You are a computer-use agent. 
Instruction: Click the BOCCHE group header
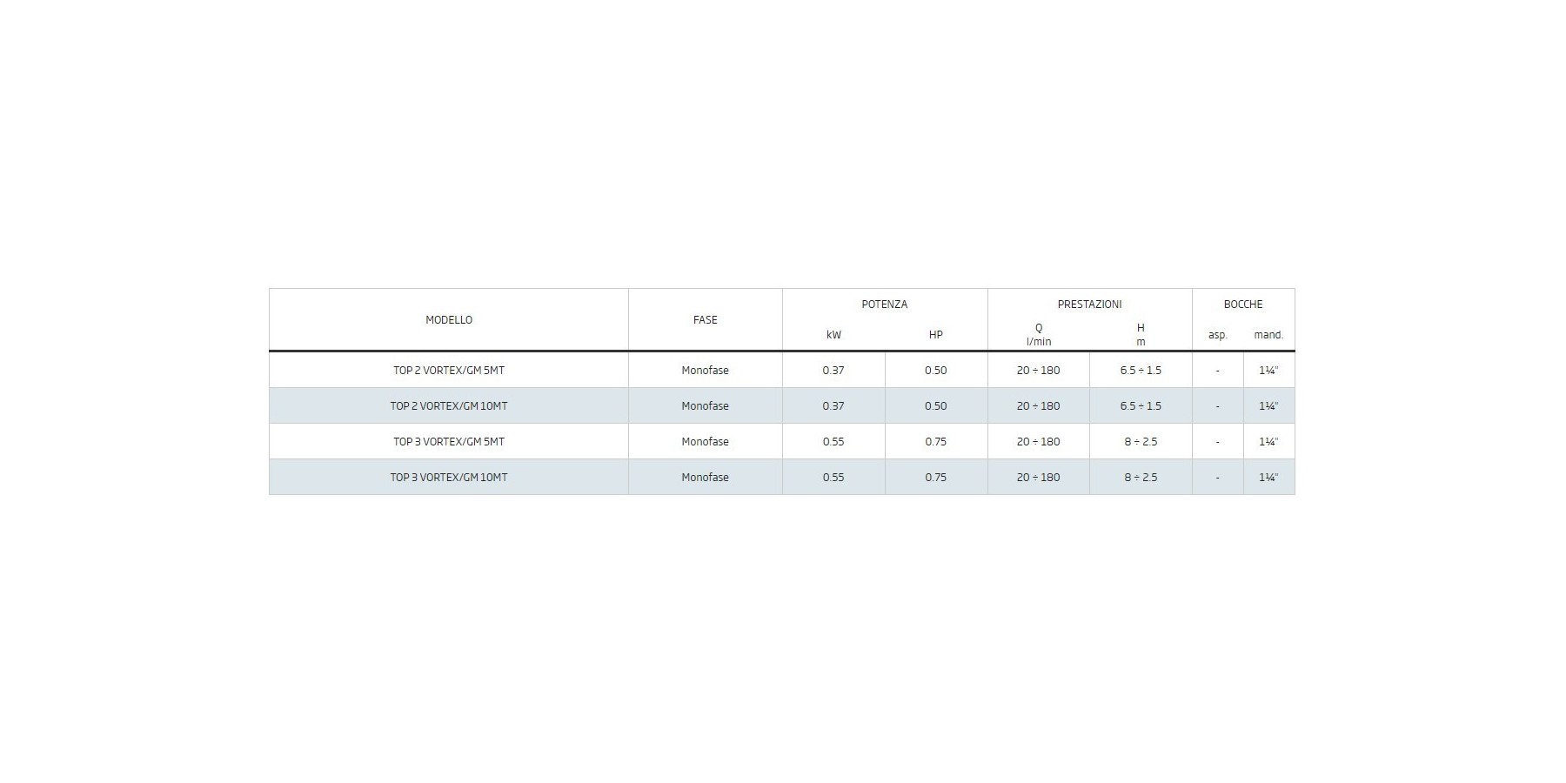(x=1242, y=304)
